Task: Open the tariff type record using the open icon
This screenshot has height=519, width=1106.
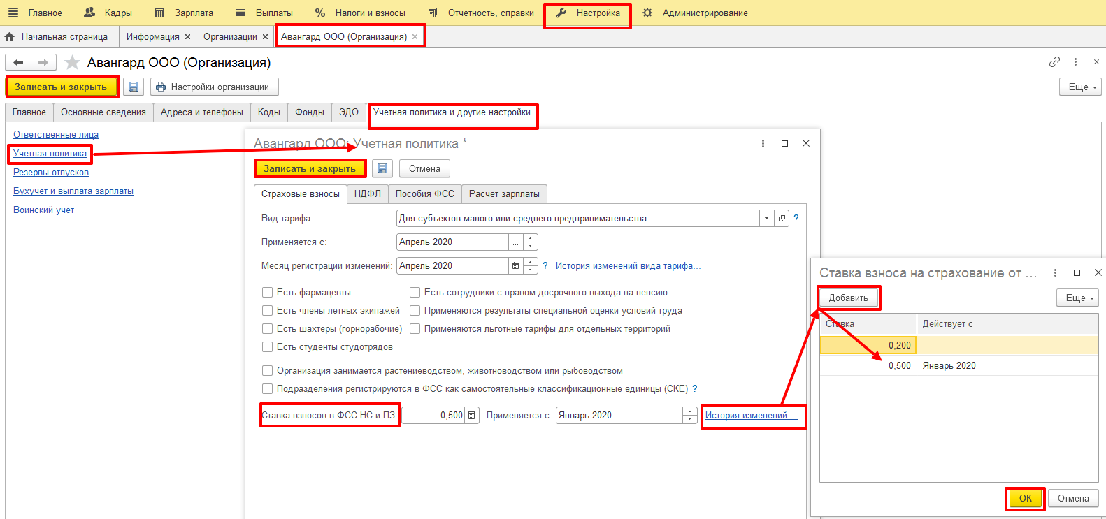Action: pos(782,219)
